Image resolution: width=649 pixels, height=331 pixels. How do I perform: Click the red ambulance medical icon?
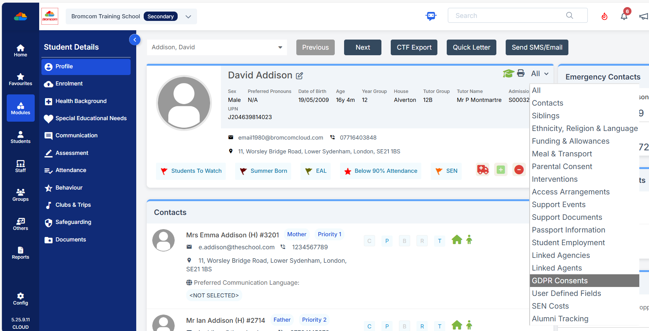click(483, 170)
